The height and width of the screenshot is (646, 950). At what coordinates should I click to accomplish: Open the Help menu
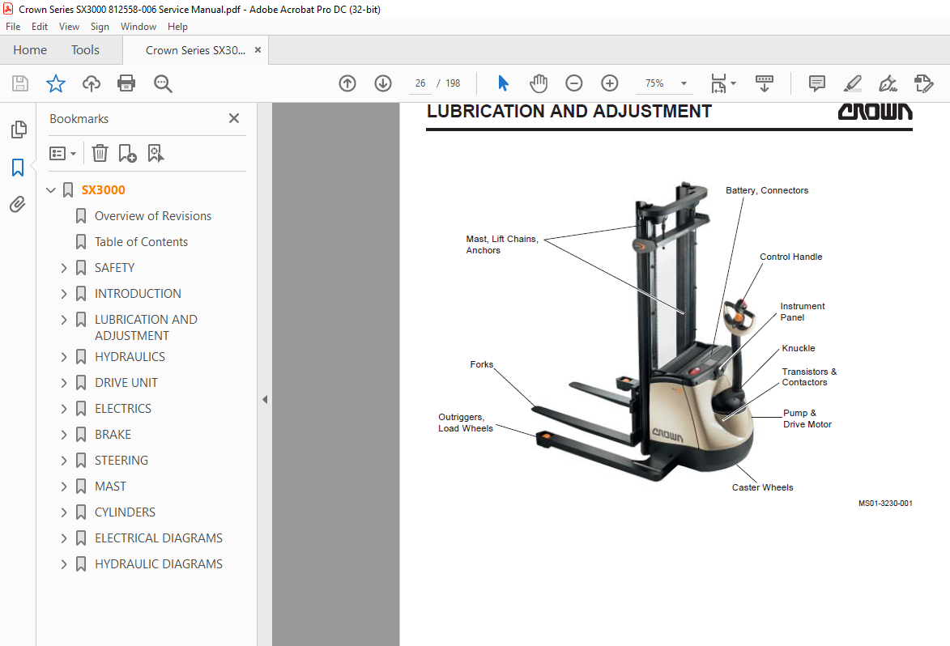coord(177,27)
